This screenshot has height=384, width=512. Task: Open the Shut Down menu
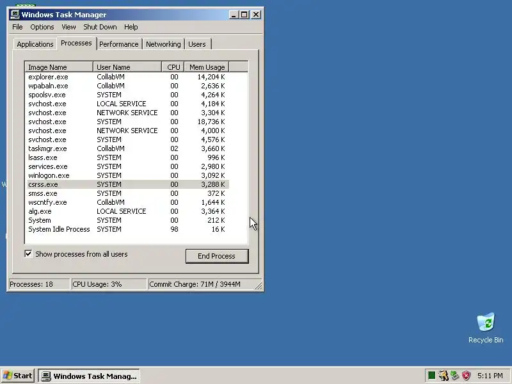click(x=100, y=27)
